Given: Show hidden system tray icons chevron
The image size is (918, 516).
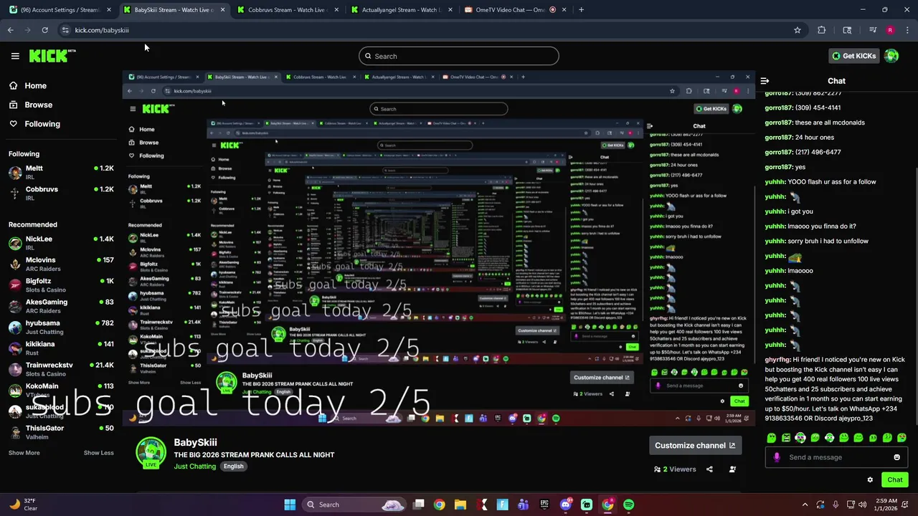Looking at the screenshot, I should coord(805,505).
